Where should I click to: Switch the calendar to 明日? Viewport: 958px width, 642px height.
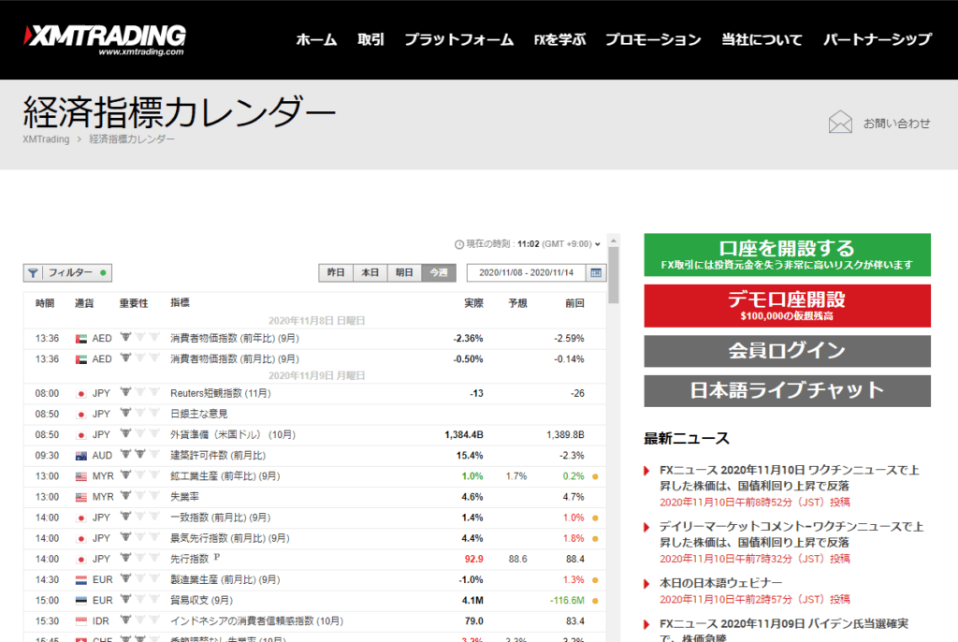point(403,273)
